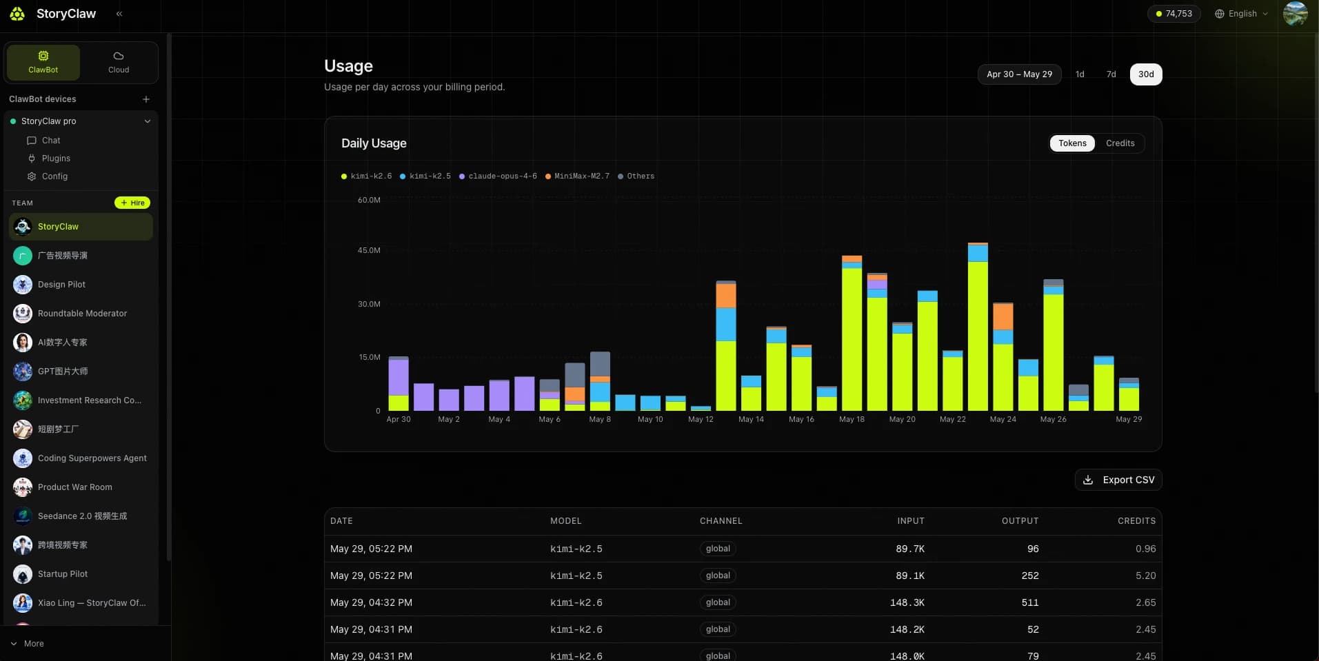Screen dimensions: 1319x661
Task: Open 跨境视频专家 agent
Action: (81, 545)
